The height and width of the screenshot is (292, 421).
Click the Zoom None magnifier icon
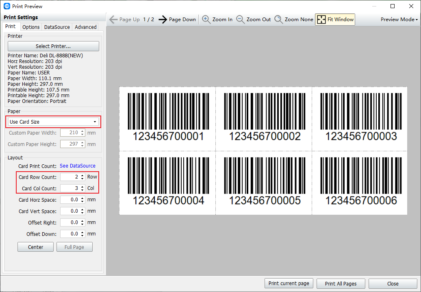pos(278,20)
